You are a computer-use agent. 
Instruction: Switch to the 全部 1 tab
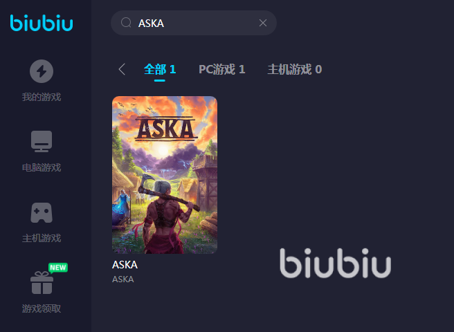coord(160,69)
